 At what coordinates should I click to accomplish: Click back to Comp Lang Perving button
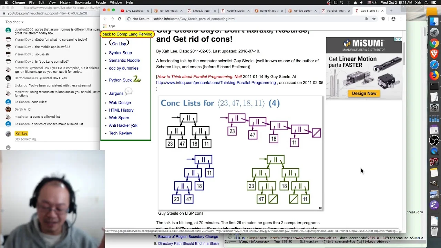coord(127,34)
